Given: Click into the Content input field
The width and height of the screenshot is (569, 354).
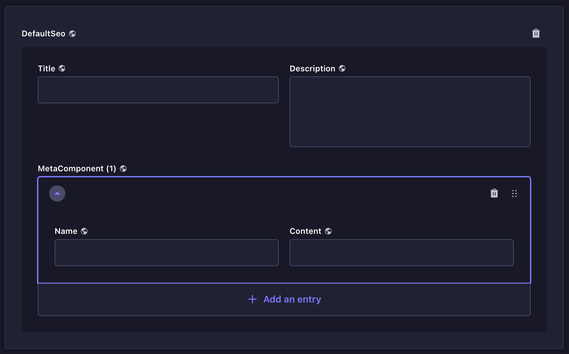Looking at the screenshot, I should coord(401,253).
